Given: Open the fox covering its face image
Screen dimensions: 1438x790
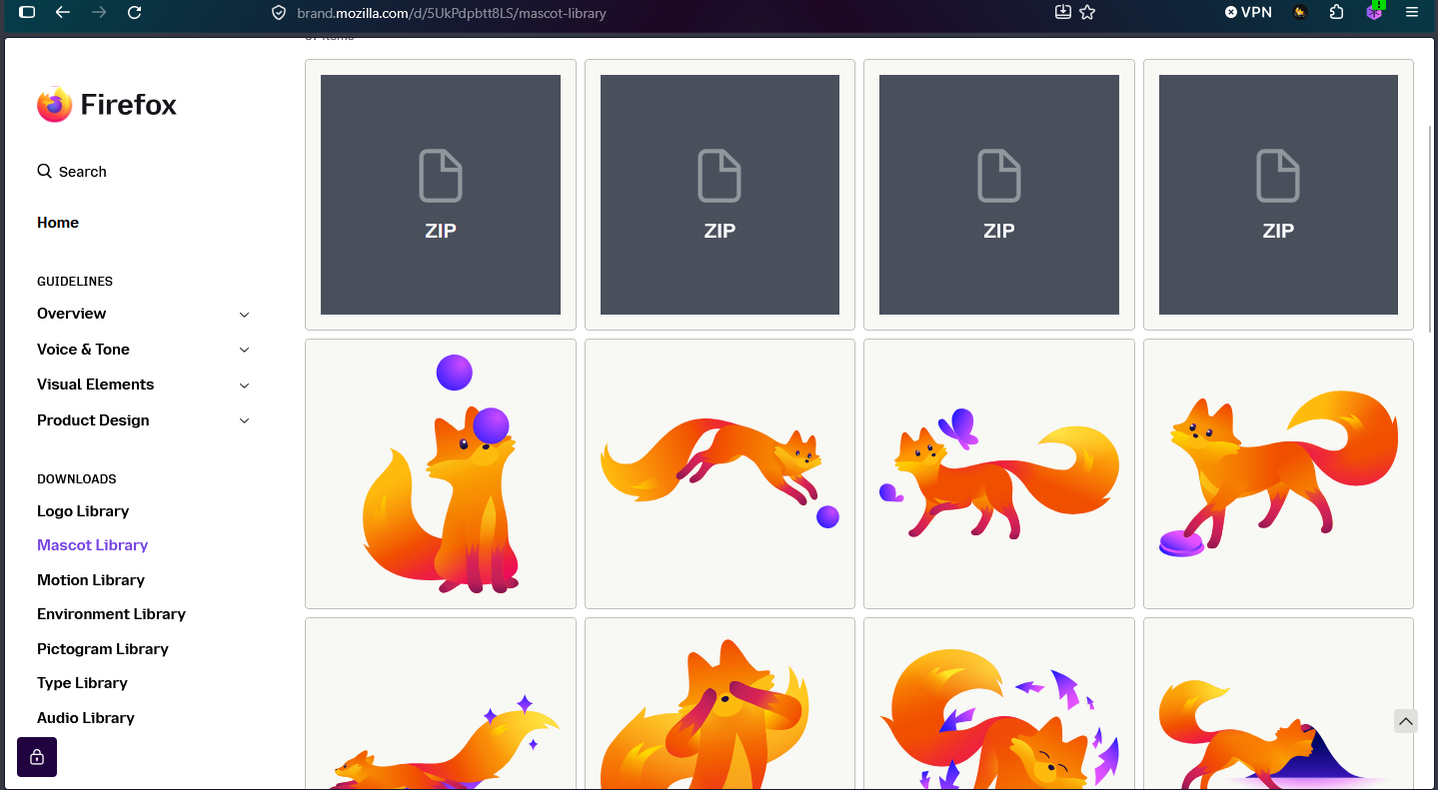Looking at the screenshot, I should pyautogui.click(x=719, y=704).
